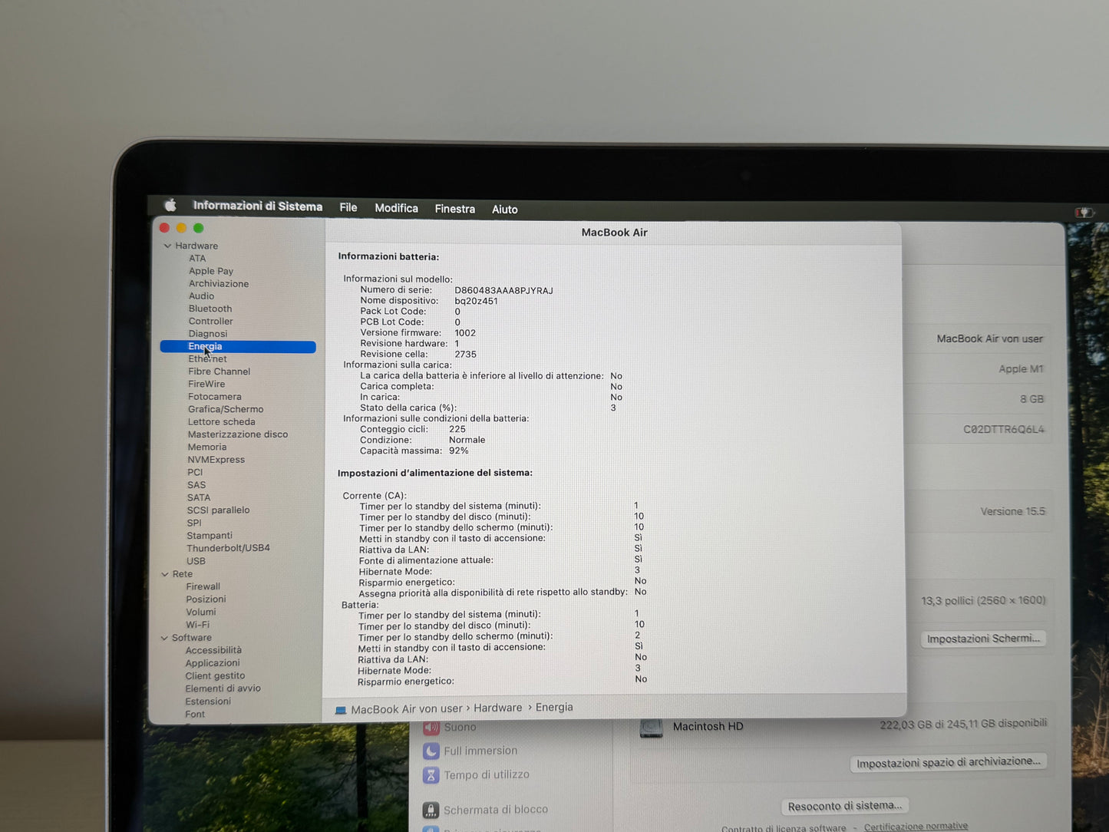Open the Aiuto menu
The height and width of the screenshot is (832, 1109).
pyautogui.click(x=504, y=209)
